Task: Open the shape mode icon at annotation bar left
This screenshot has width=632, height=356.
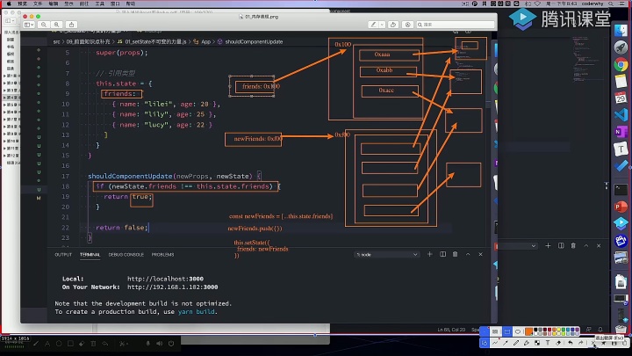Action: (484, 343)
